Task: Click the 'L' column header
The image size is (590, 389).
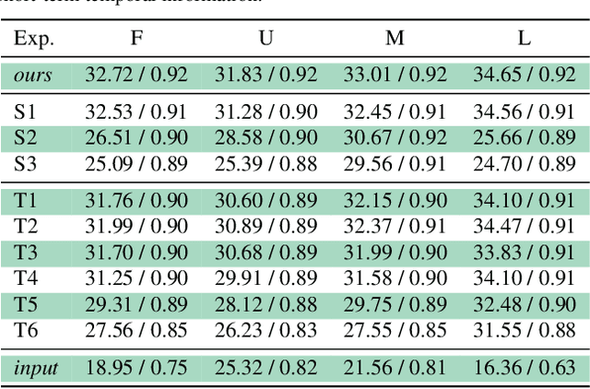Action: pyautogui.click(x=524, y=40)
